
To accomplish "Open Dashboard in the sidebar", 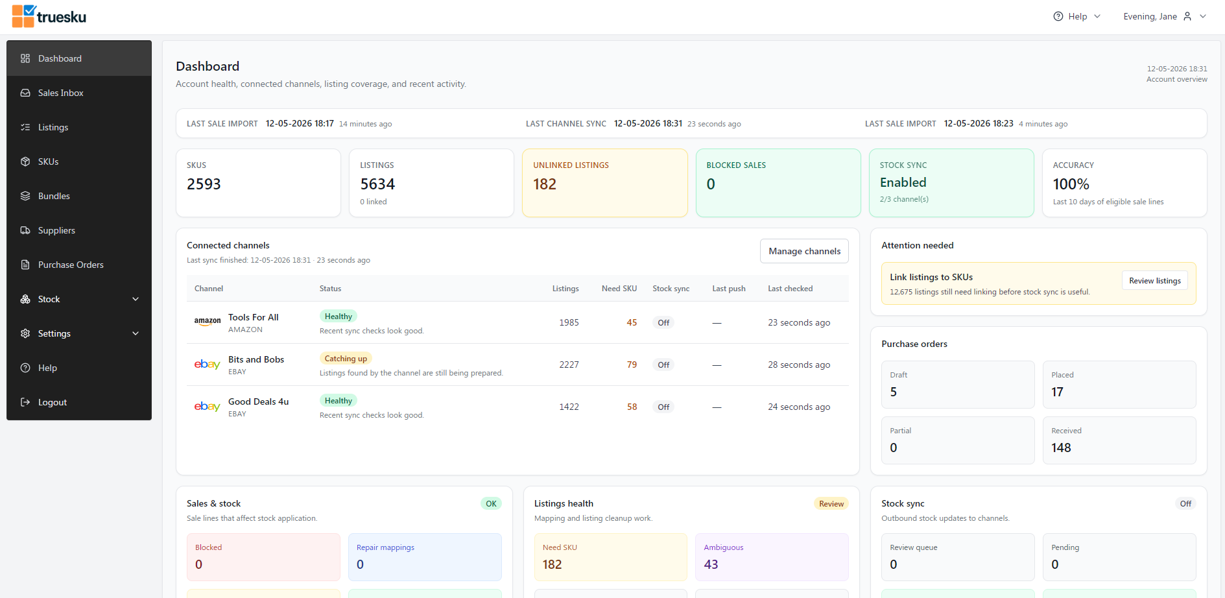I will pyautogui.click(x=79, y=58).
